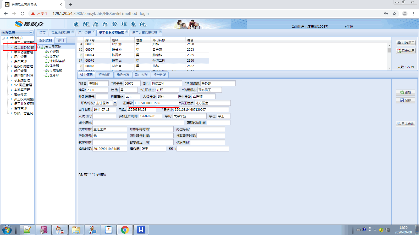This screenshot has height=235, width=419.
Task: Close the 员工人事信息管理 tab
Action: point(160,32)
